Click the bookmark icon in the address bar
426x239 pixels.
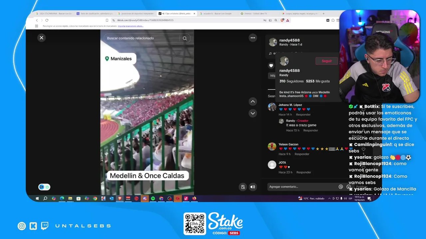(x=107, y=20)
